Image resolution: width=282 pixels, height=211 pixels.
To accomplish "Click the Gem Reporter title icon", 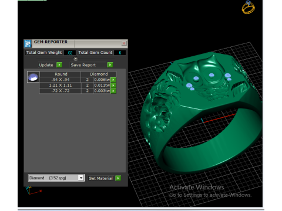I will pos(28,43).
